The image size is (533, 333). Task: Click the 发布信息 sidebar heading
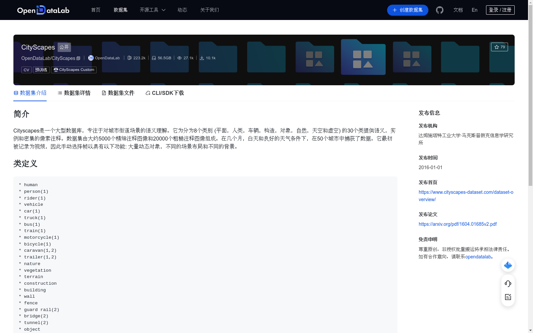(x=429, y=113)
